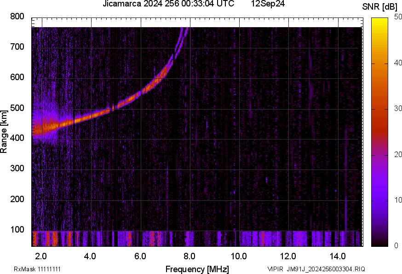Click the colorbar tick value 50
402x274 pixels.
pyautogui.click(x=398, y=17)
